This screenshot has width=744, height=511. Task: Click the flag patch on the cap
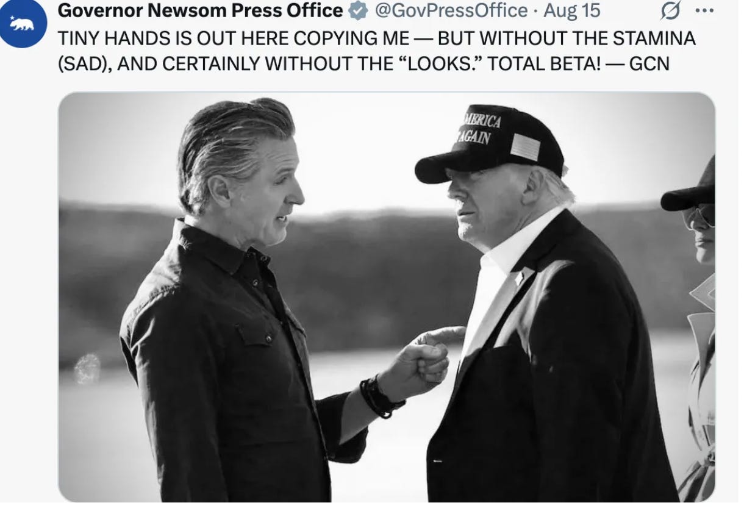click(x=525, y=146)
